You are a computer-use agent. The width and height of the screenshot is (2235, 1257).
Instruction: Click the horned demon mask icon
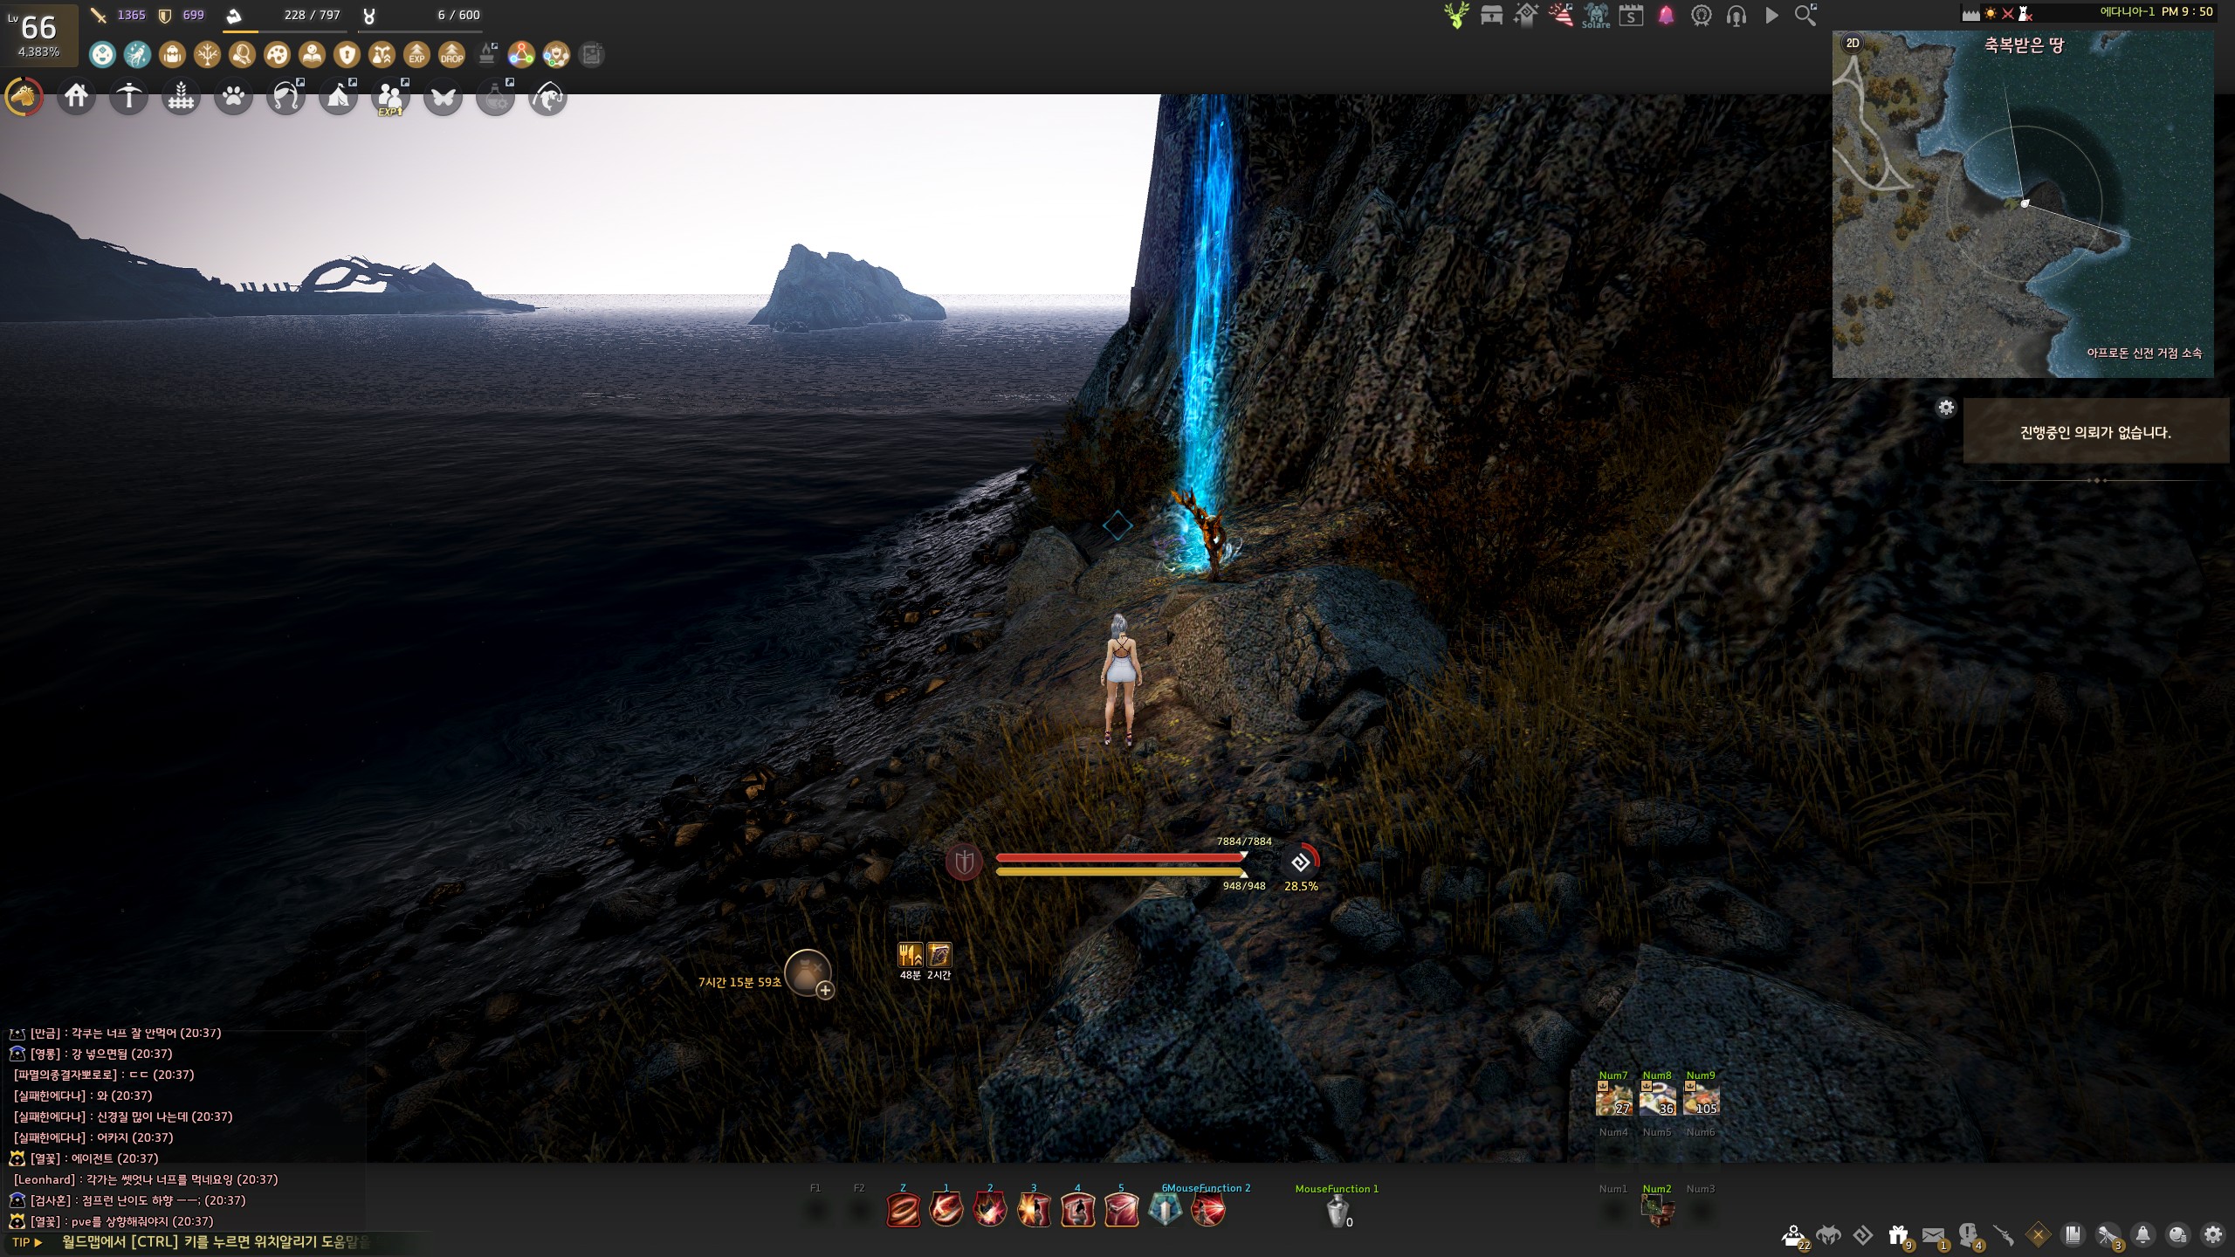pos(1828,1235)
